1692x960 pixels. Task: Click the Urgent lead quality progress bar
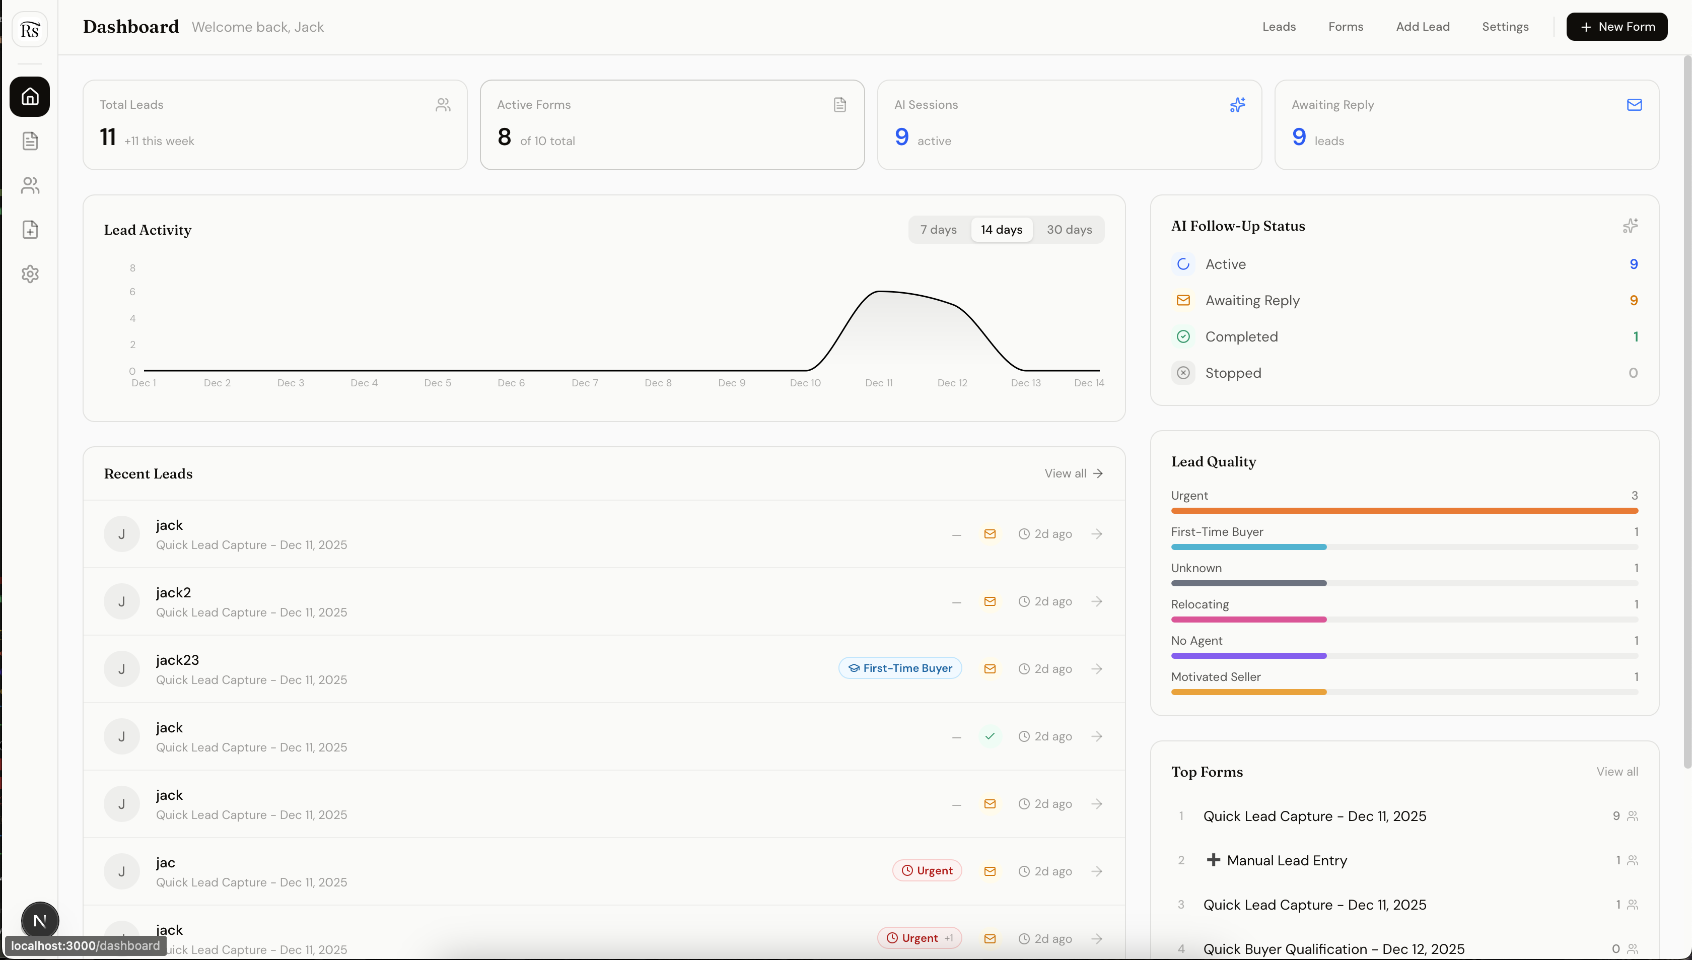click(x=1403, y=510)
